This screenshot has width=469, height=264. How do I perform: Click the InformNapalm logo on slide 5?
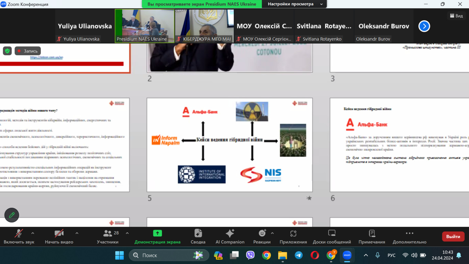[x=166, y=140]
